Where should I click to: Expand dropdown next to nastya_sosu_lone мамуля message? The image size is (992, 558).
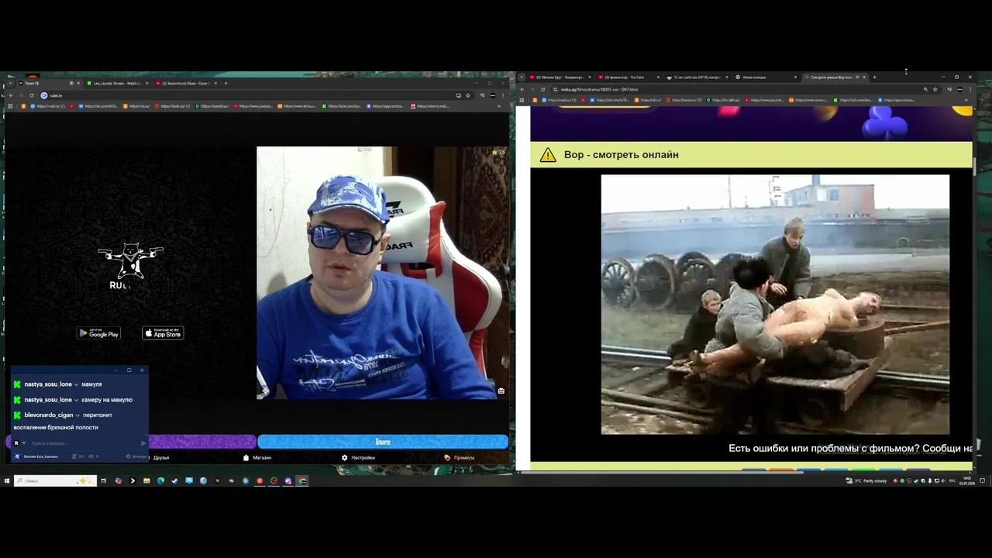pyautogui.click(x=76, y=384)
